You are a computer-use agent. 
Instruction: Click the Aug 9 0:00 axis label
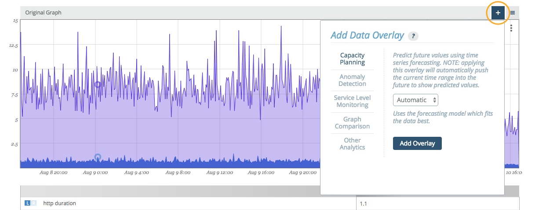95,173
